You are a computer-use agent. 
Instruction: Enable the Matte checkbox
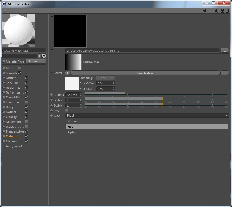(x=19, y=68)
